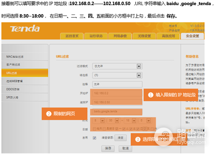
Task: Toggle the 四 (Thursday) checkbox
Action: 138,129
